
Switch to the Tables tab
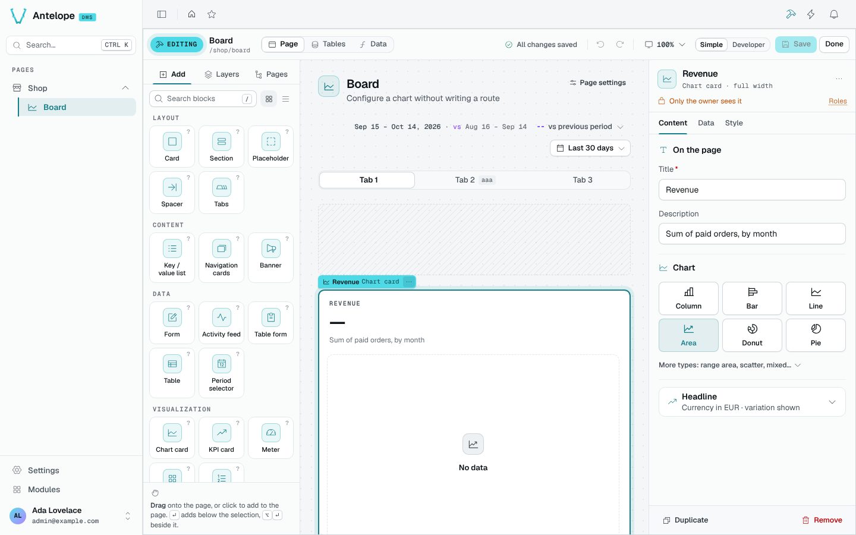(329, 44)
